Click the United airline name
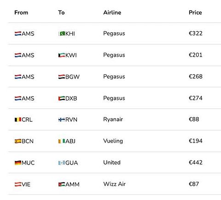 [x=112, y=162]
